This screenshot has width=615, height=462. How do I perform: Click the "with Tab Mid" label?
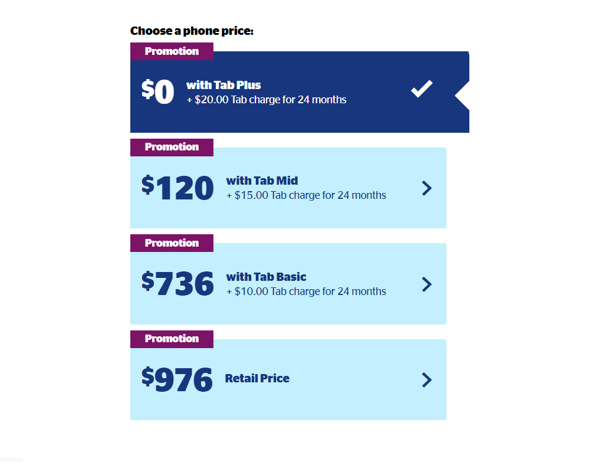pyautogui.click(x=262, y=181)
